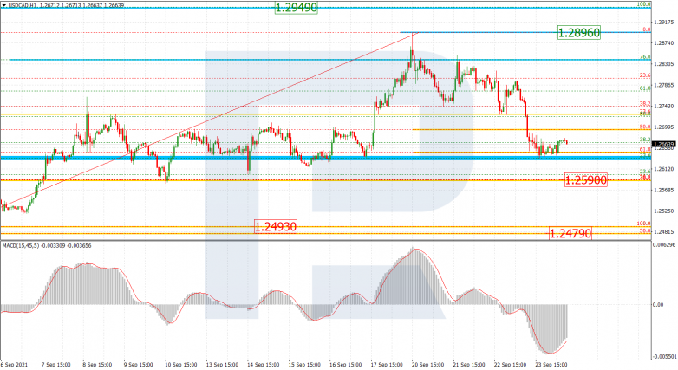Click the 1.27430 value on price axis

coord(665,107)
